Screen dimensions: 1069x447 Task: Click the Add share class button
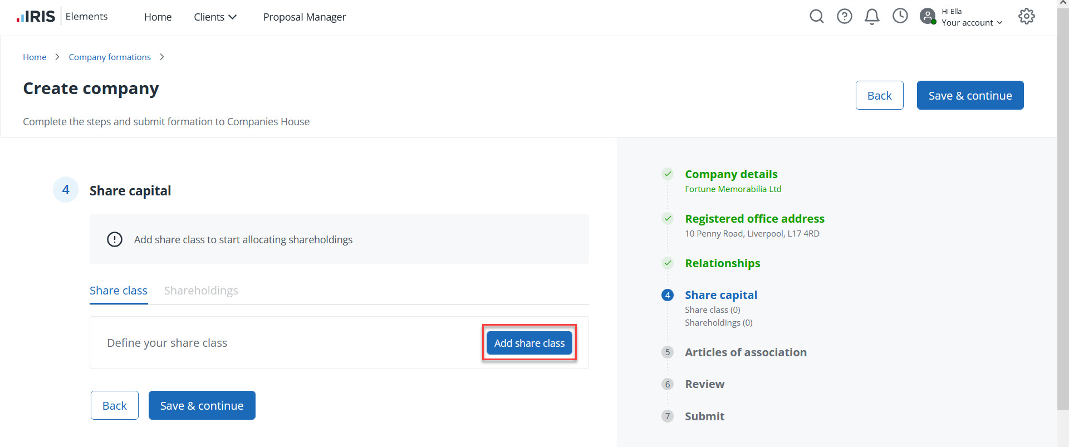529,343
